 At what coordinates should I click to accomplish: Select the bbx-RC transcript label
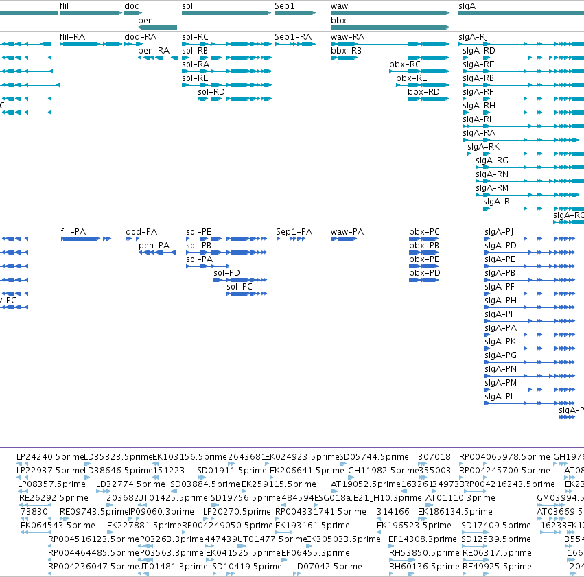coord(405,64)
